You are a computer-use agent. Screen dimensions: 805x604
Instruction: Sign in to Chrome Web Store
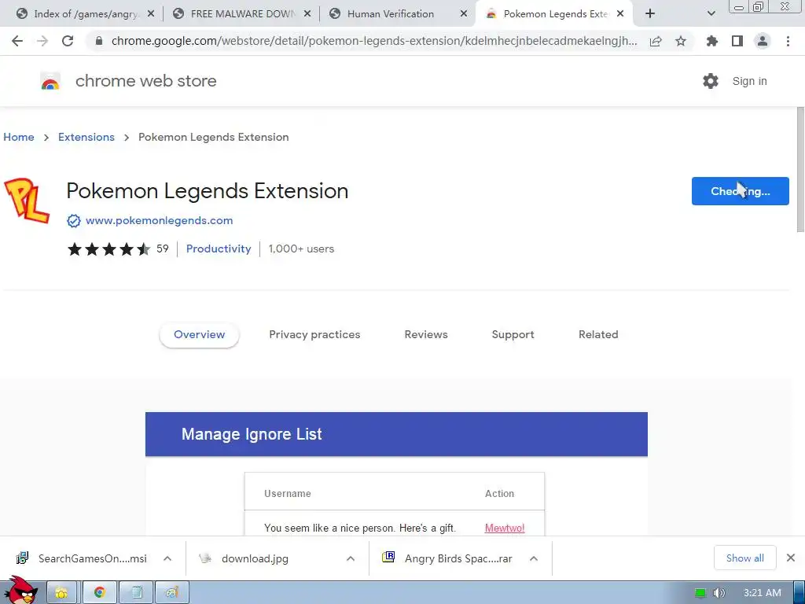point(749,81)
